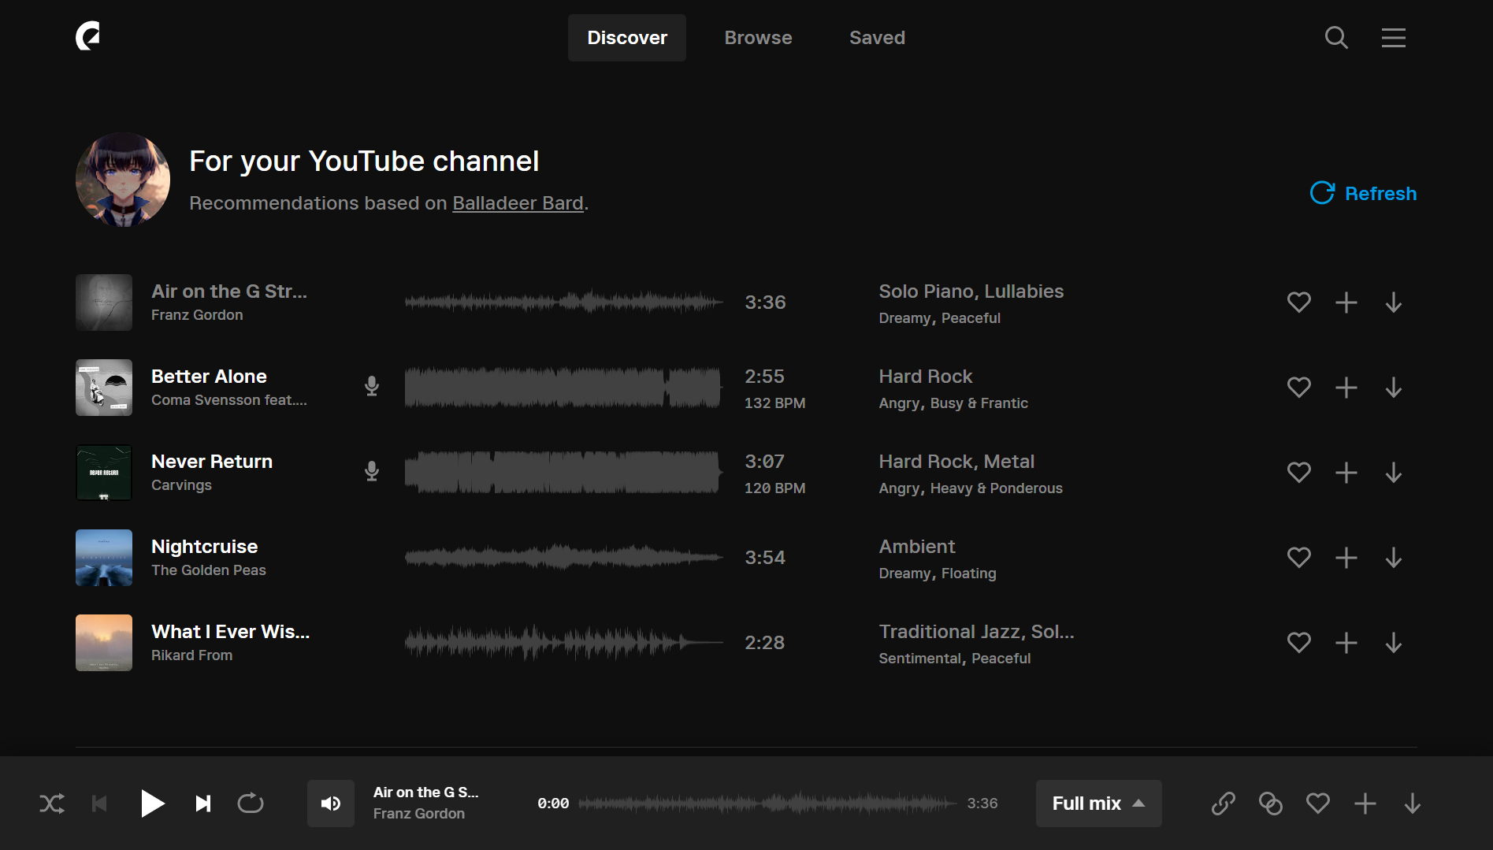Open the Air on the G Str... album thumbnail
Image resolution: width=1493 pixels, height=850 pixels.
104,303
